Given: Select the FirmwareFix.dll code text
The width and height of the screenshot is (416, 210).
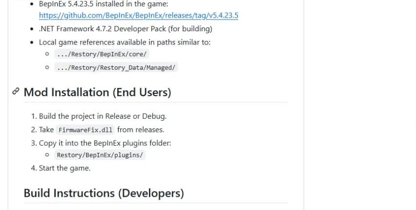Looking at the screenshot, I should pyautogui.click(x=85, y=130).
